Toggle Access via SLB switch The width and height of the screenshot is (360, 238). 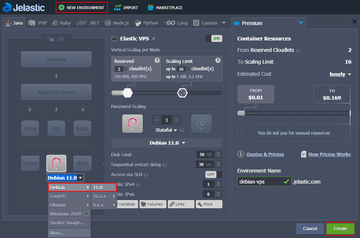point(214,174)
